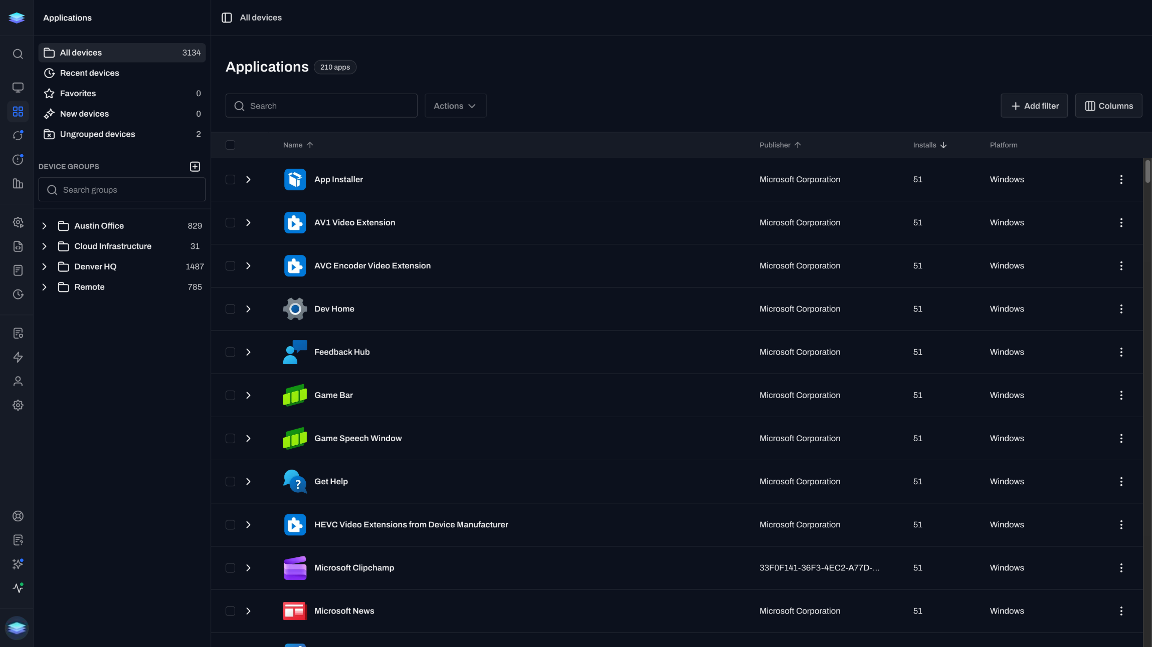Open the Actions dropdown
Image resolution: width=1152 pixels, height=647 pixels.
[455, 106]
